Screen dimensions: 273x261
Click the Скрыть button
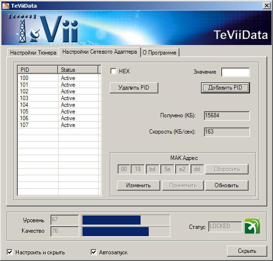pos(247,251)
